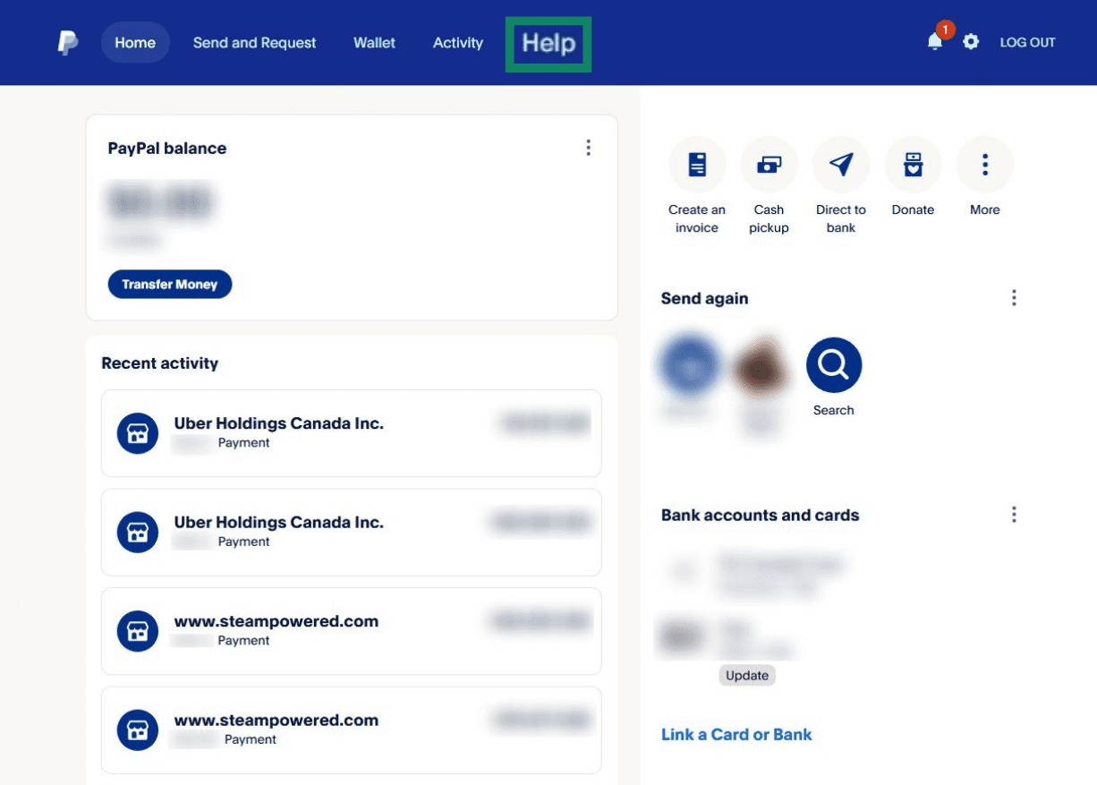
Task: Switch to the Wallet tab
Action: 374,42
